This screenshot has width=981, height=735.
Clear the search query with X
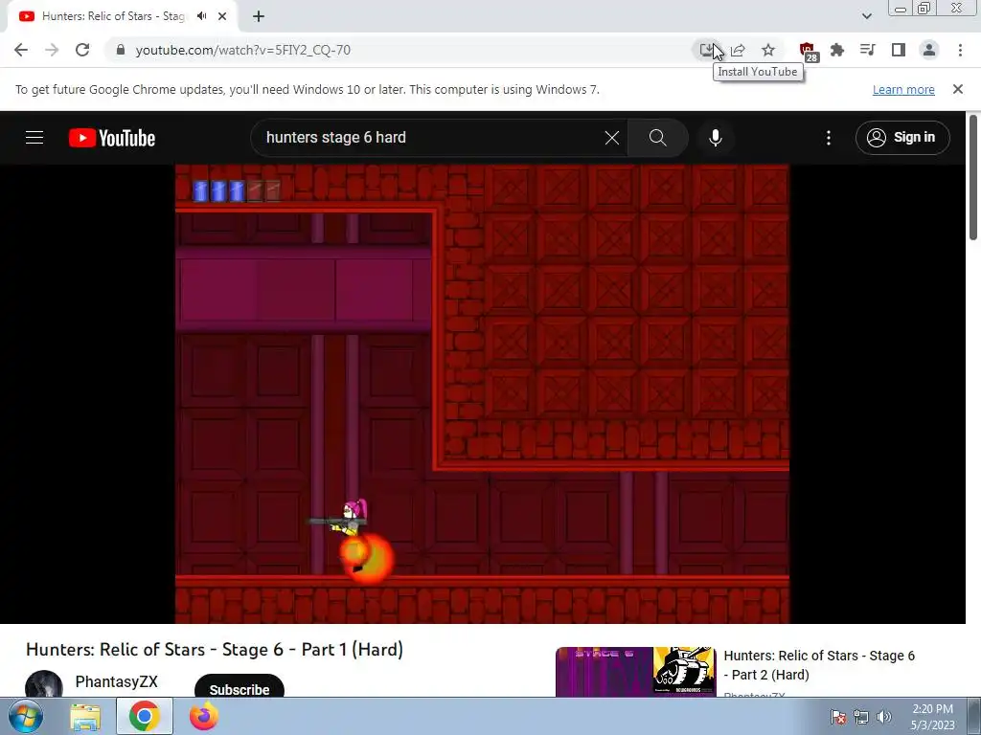[x=612, y=138]
